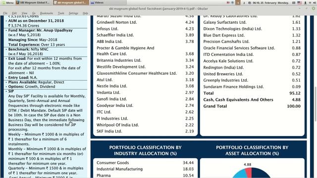Click 'Sanofi India Ltd.' holding
The image size is (317, 178).
coord(111,99)
